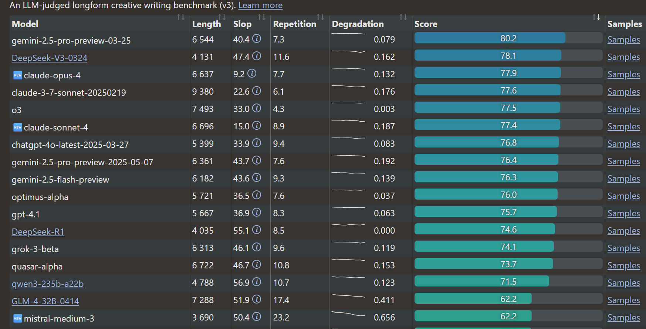View Samples for the DeepSeek-V3-0324 row
Image resolution: width=646 pixels, height=329 pixels.
tap(624, 57)
